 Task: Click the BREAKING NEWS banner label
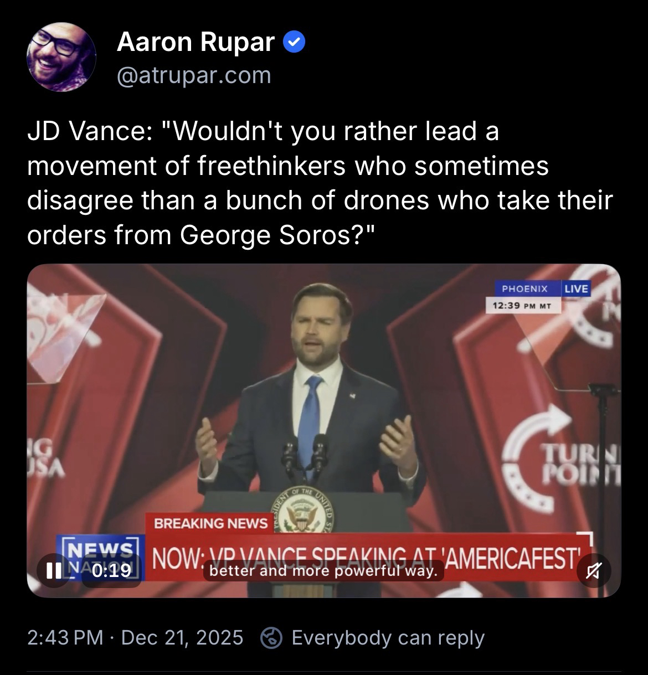pyautogui.click(x=210, y=523)
